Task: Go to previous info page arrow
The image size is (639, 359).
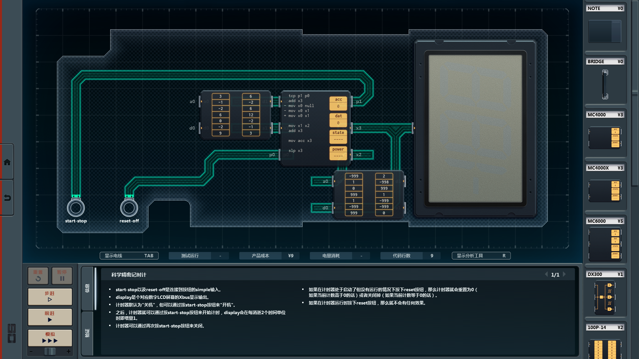Action: pos(546,275)
